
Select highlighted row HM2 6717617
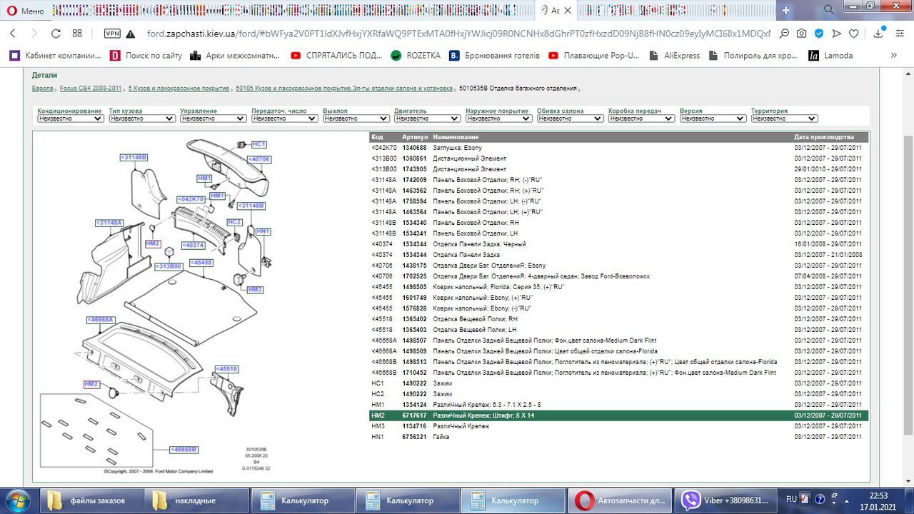pyautogui.click(x=619, y=415)
